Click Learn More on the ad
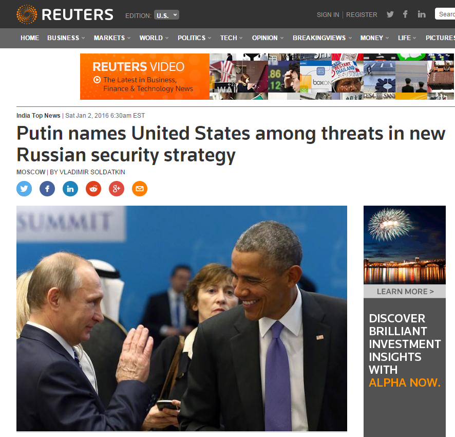This screenshot has height=437, width=455. (405, 292)
